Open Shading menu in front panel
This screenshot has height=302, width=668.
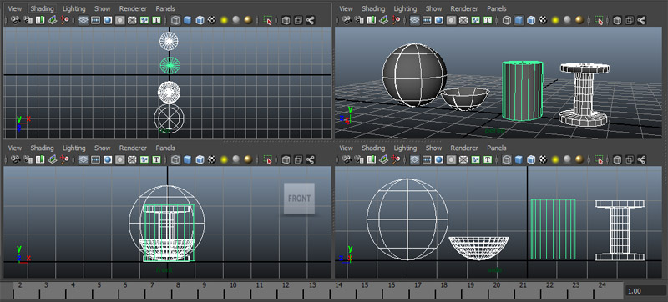point(43,148)
